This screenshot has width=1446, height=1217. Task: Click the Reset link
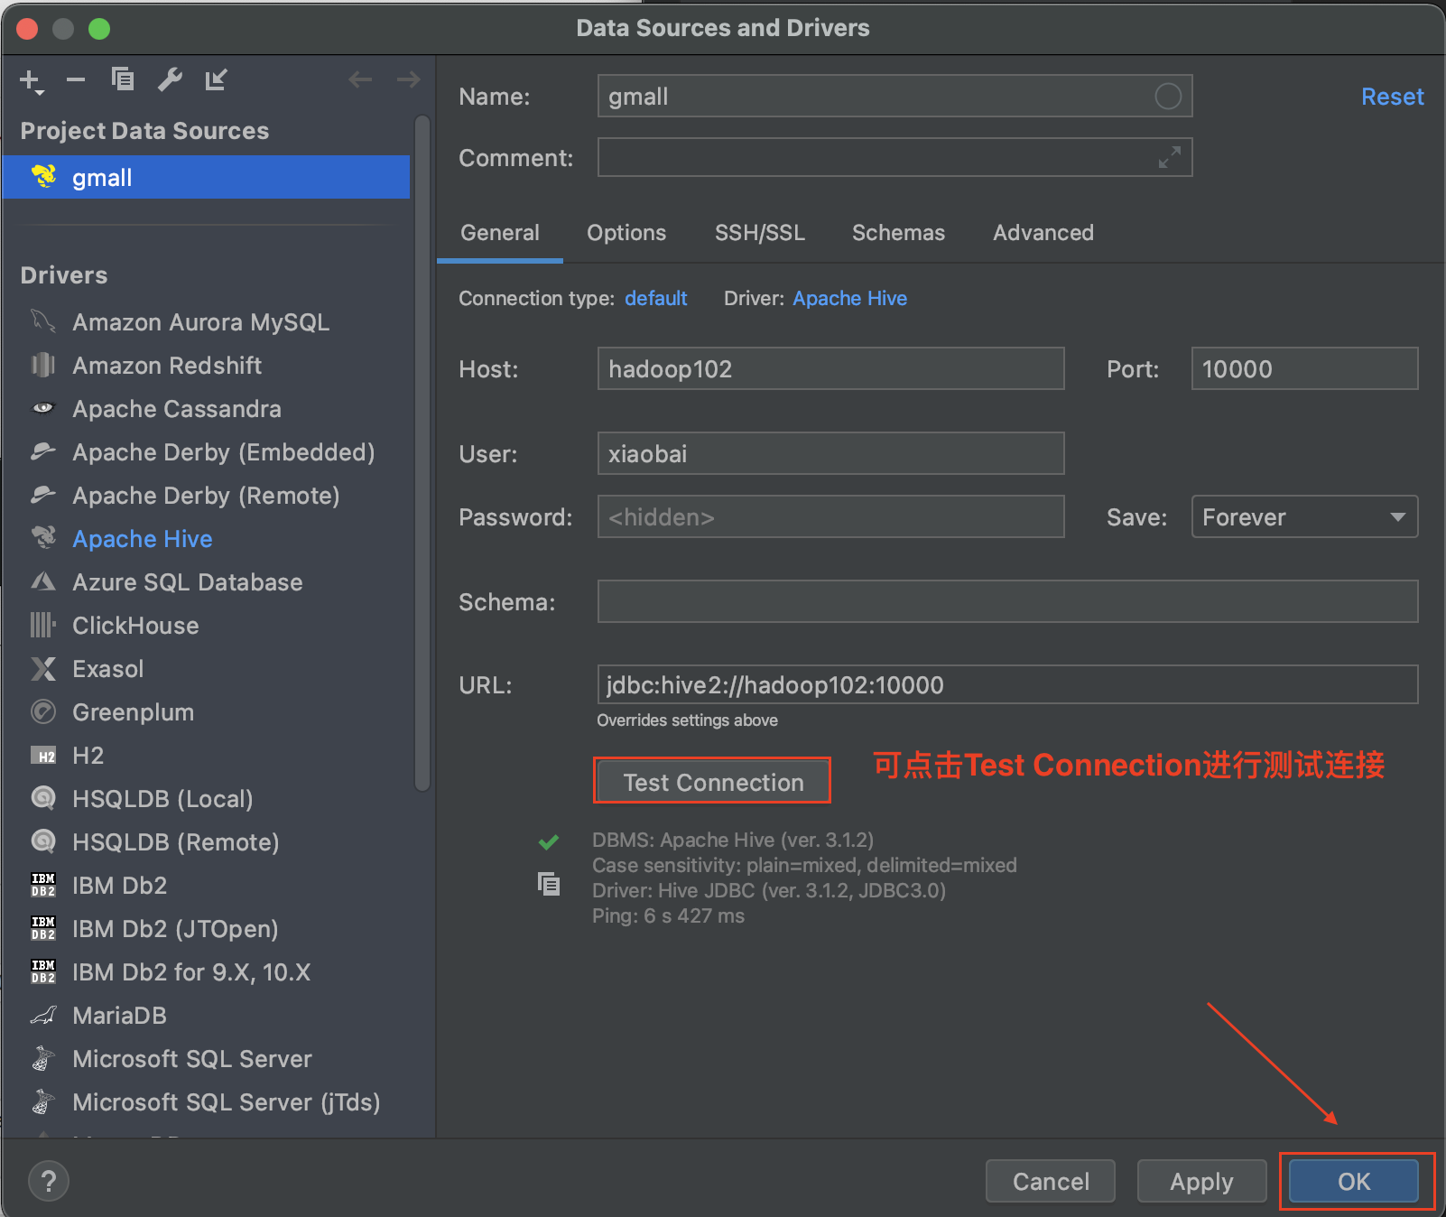(1392, 97)
